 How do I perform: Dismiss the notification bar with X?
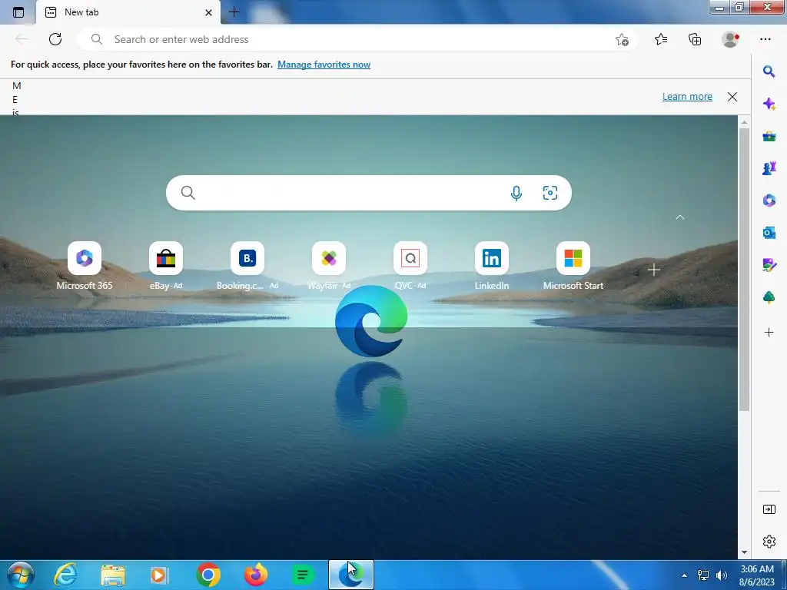[732, 97]
